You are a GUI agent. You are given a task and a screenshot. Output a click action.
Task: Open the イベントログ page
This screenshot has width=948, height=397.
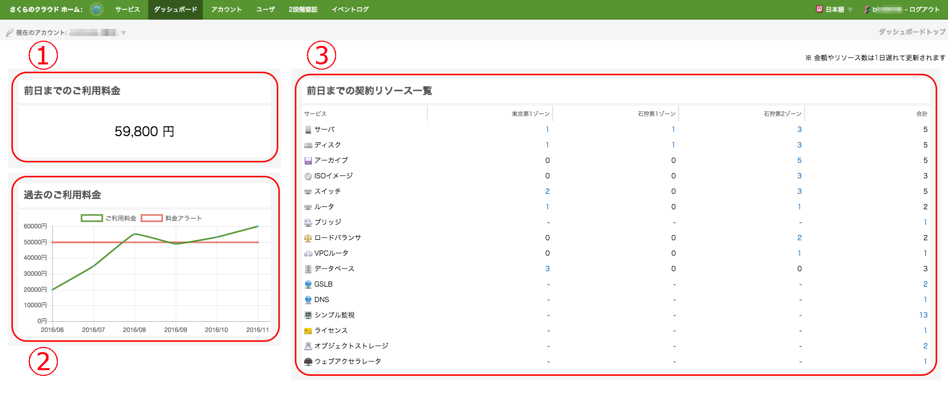pyautogui.click(x=350, y=9)
